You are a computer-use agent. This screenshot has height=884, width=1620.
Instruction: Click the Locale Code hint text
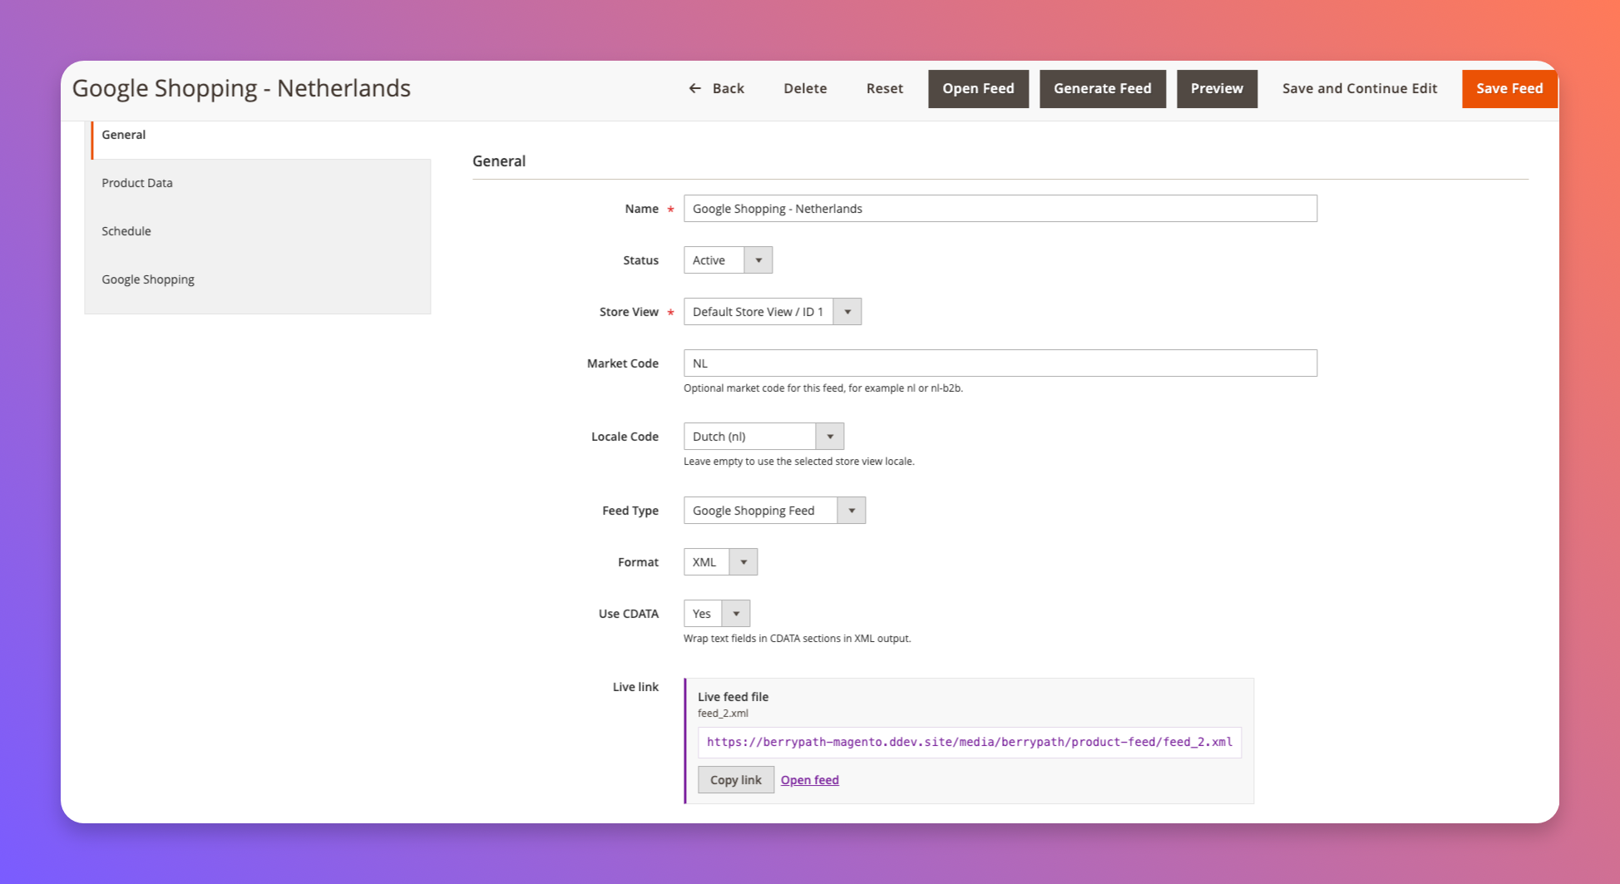point(798,462)
